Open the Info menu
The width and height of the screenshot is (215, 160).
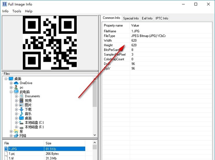[5, 11]
